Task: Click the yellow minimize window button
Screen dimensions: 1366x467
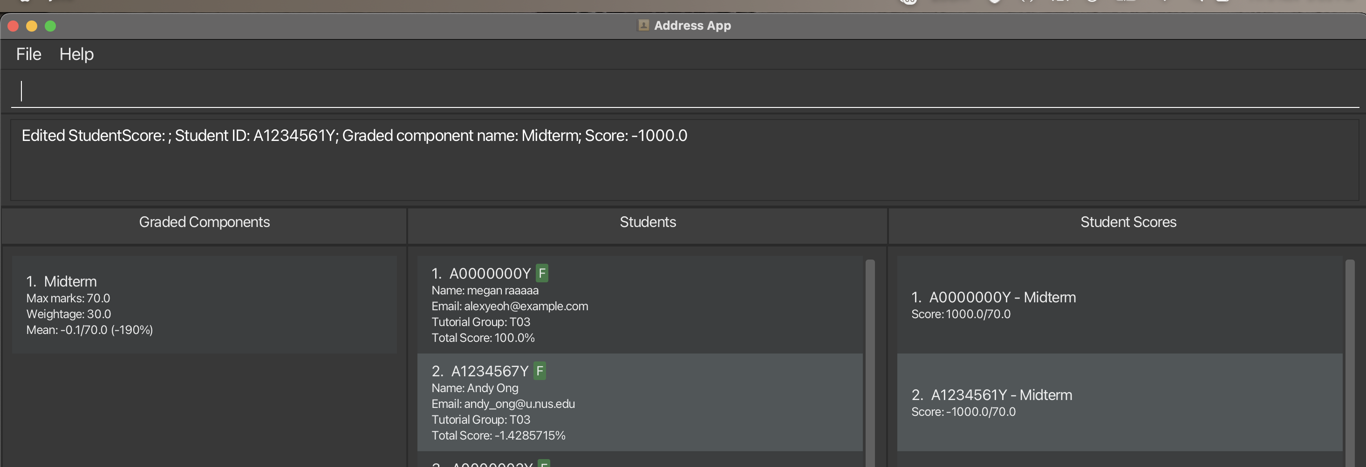Action: click(x=32, y=26)
